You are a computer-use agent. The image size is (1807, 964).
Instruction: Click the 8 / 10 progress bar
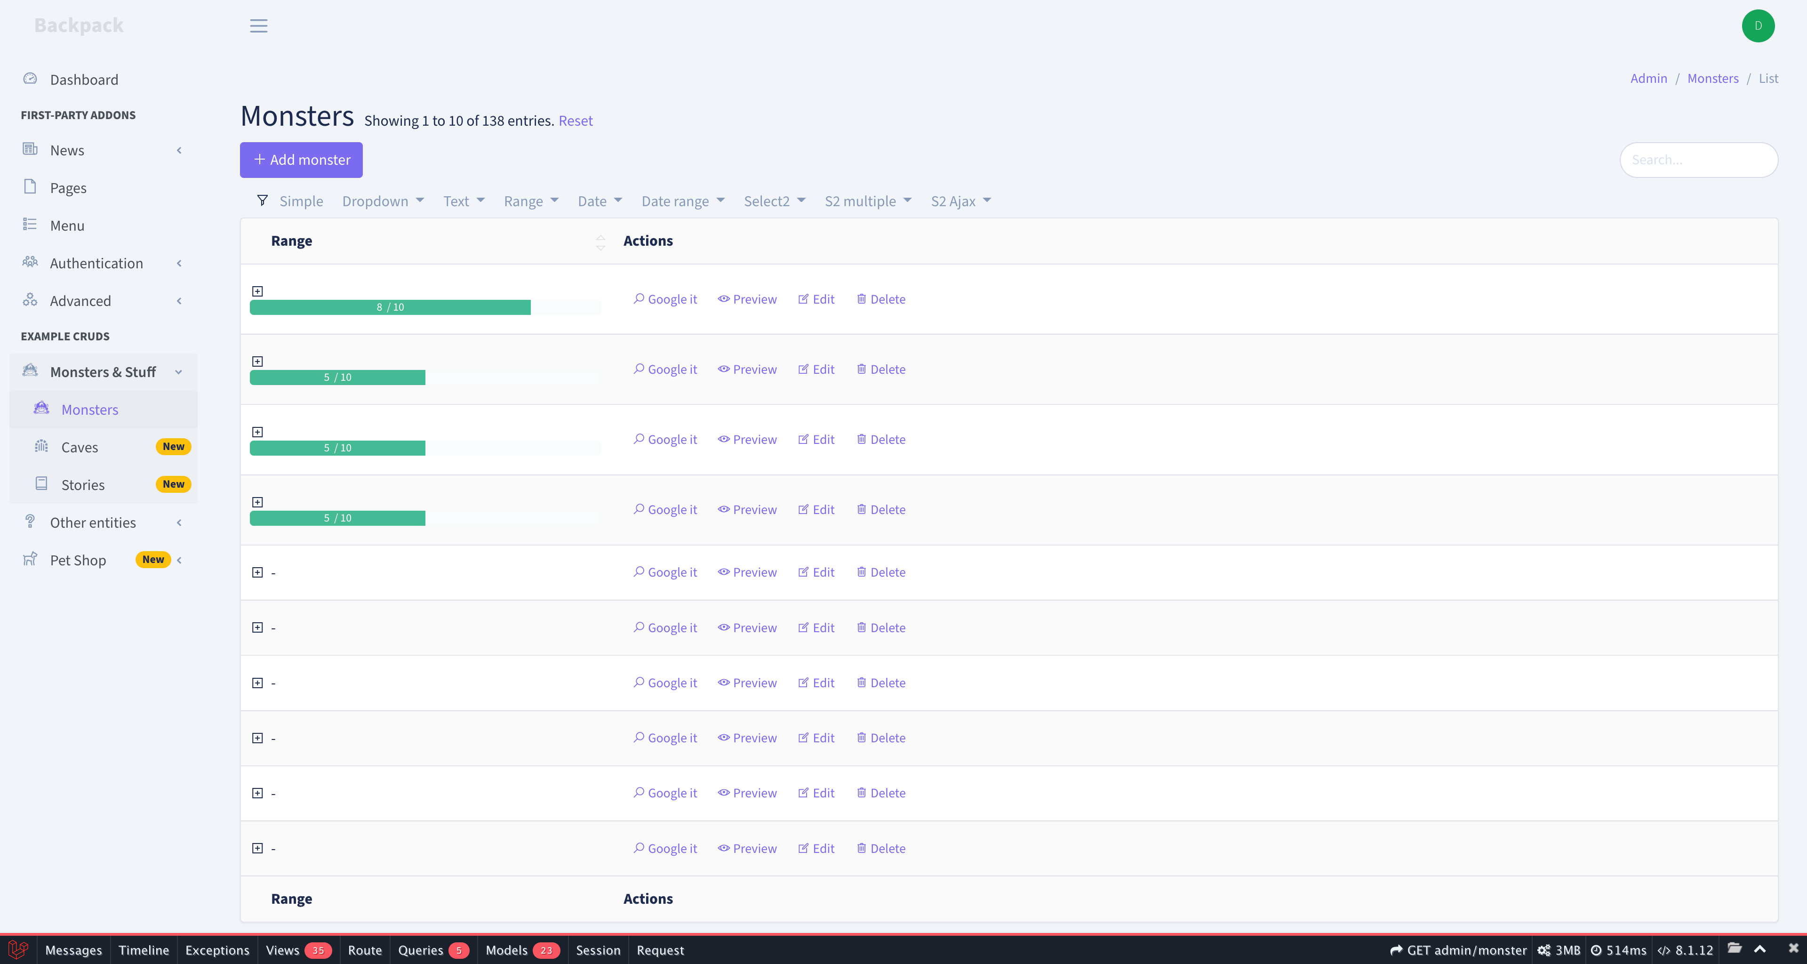[x=390, y=307]
